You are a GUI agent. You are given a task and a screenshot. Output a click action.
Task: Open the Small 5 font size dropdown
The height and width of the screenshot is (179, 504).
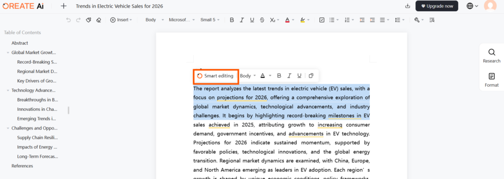pyautogui.click(x=210, y=20)
